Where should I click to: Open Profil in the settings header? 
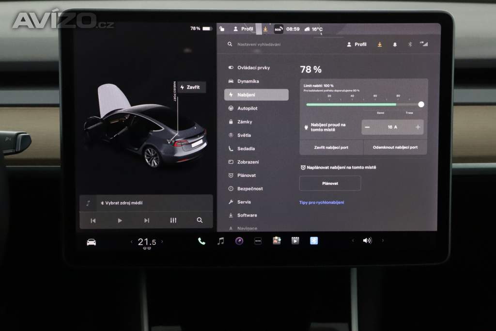(356, 45)
